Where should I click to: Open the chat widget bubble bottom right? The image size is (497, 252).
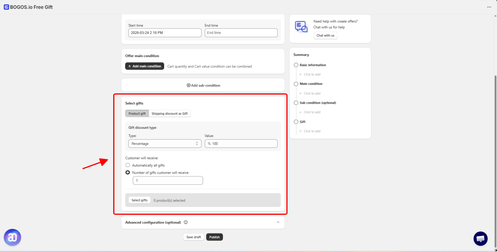[480, 238]
